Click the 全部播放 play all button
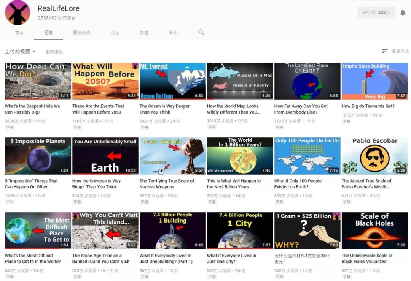 coord(54,51)
